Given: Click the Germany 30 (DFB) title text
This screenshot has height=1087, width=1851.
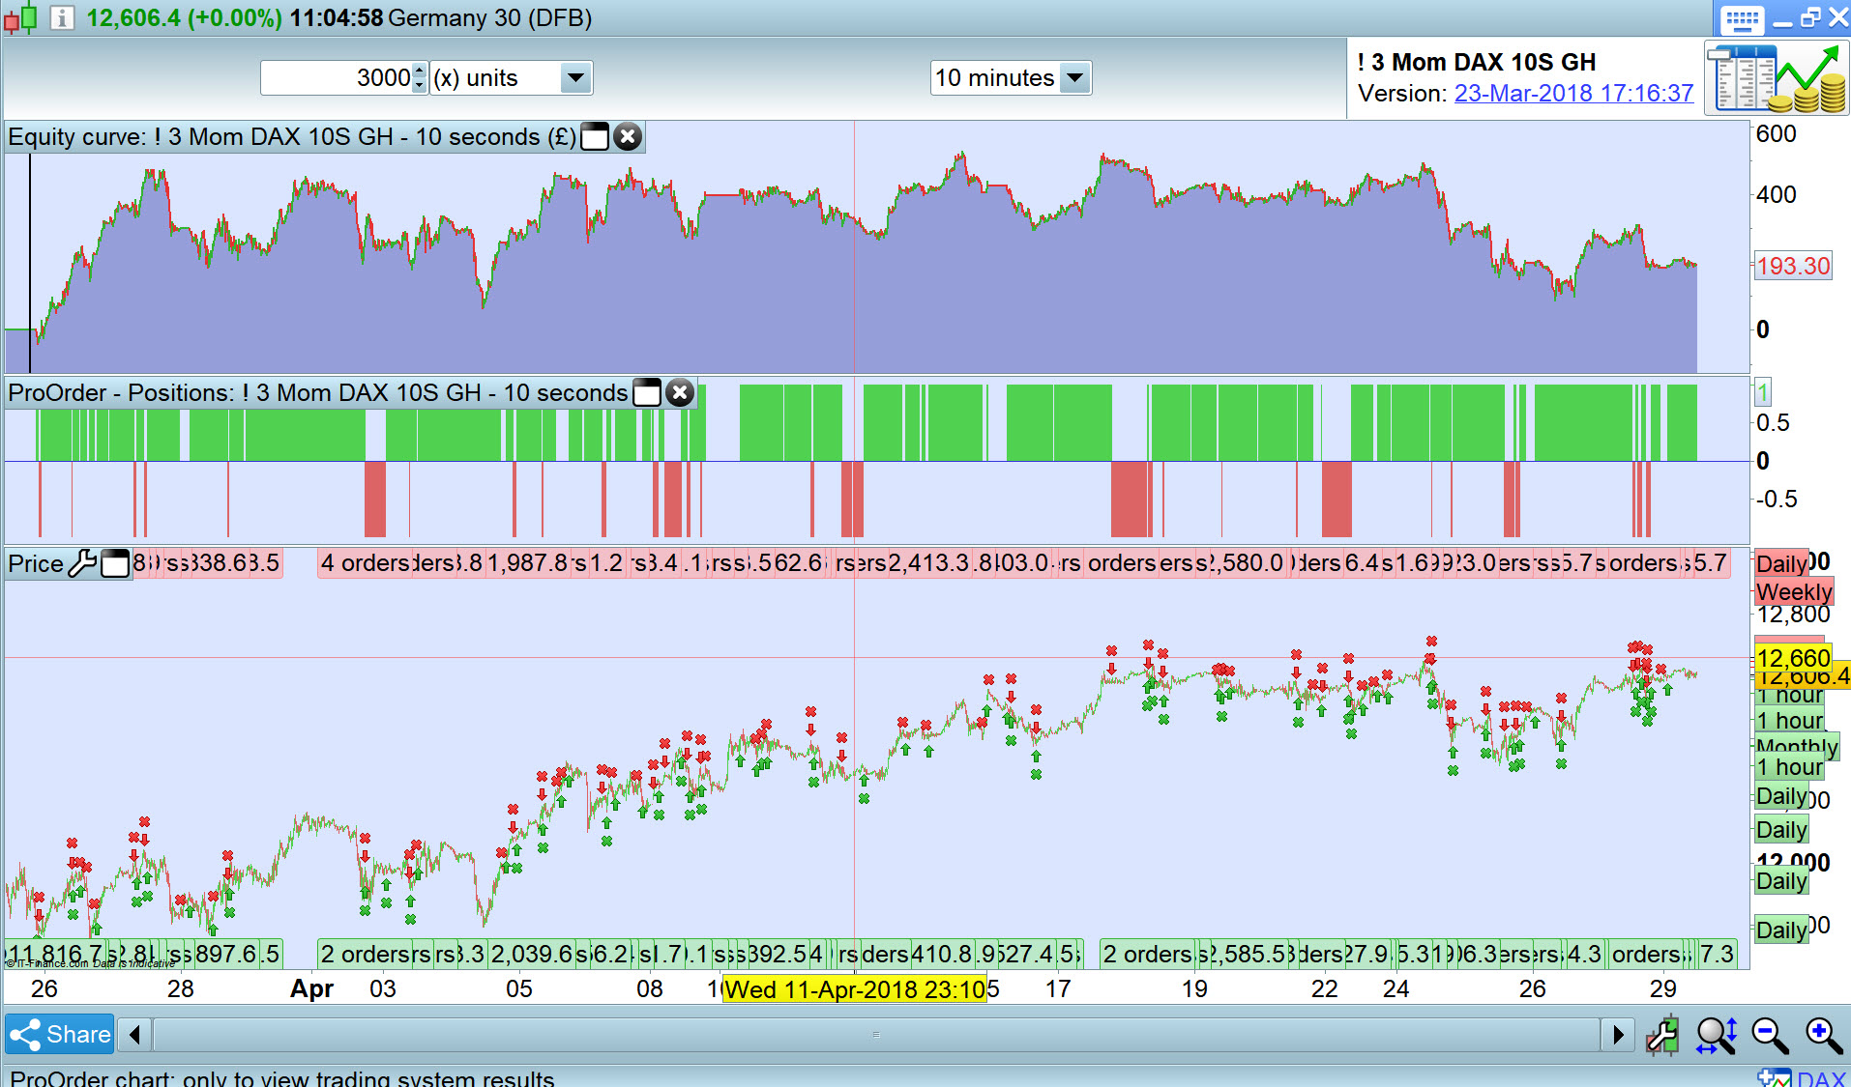Looking at the screenshot, I should coord(490,18).
